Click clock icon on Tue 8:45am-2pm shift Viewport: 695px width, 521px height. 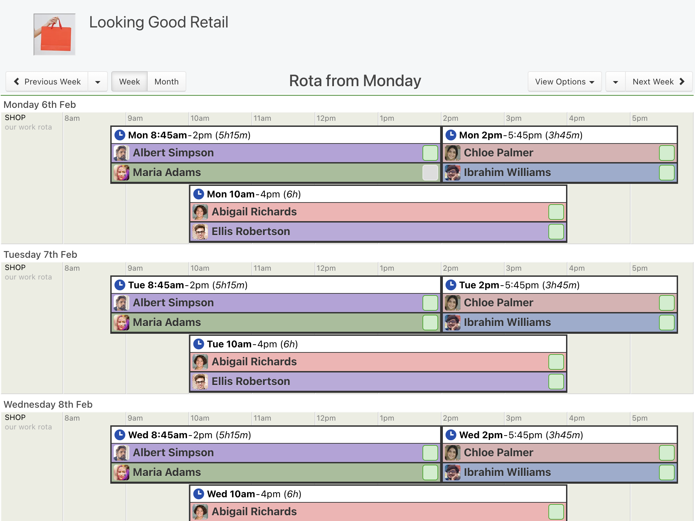pos(120,285)
